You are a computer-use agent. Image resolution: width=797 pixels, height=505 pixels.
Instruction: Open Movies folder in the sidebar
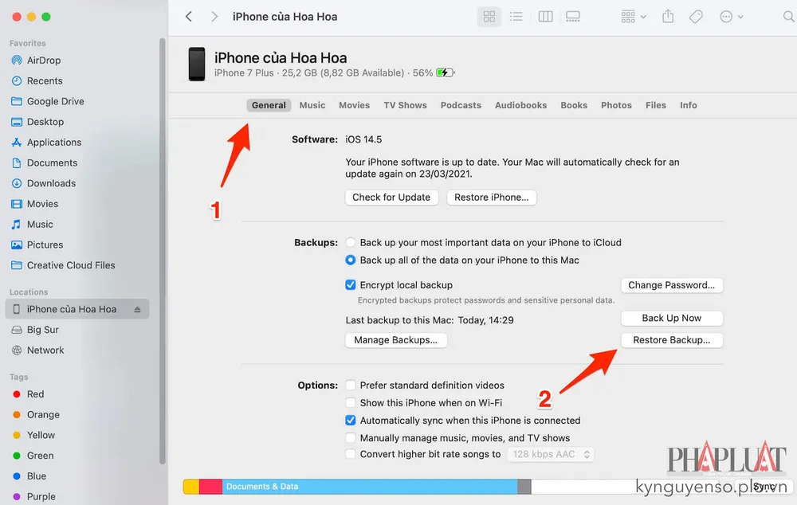tap(42, 204)
